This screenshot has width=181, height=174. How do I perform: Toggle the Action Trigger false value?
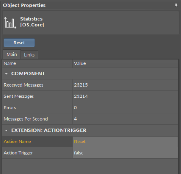coord(125,153)
